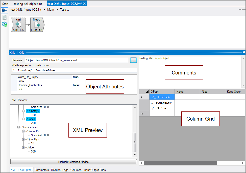
Task: Select the XML-1-X input node on canvas
Action: [18, 25]
